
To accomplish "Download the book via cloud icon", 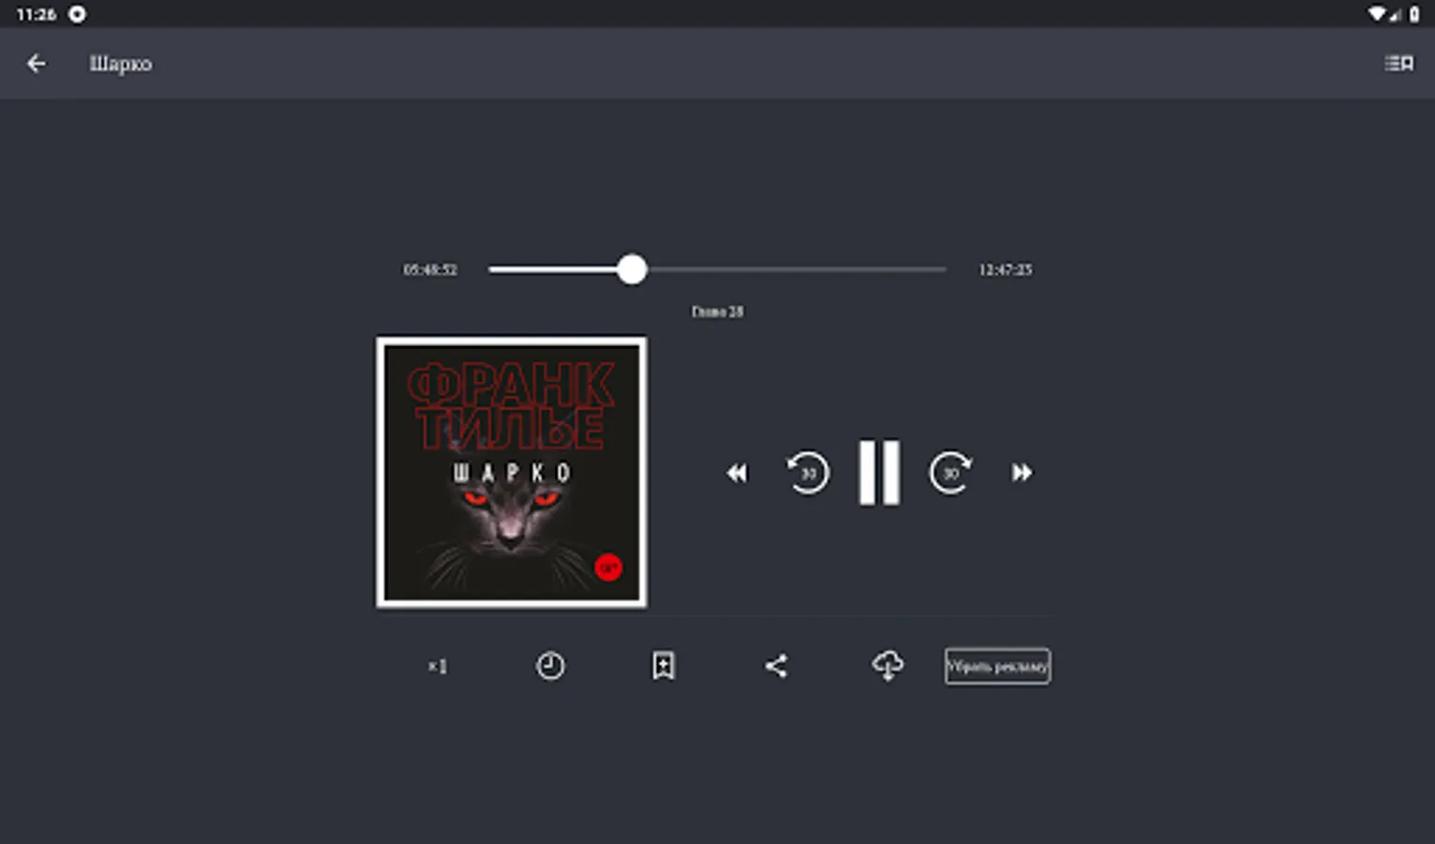I will pyautogui.click(x=888, y=667).
